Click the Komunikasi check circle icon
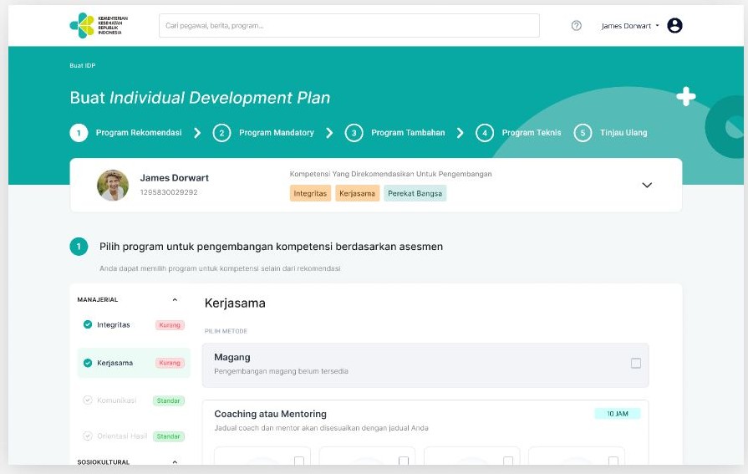This screenshot has height=474, width=748. pos(88,400)
